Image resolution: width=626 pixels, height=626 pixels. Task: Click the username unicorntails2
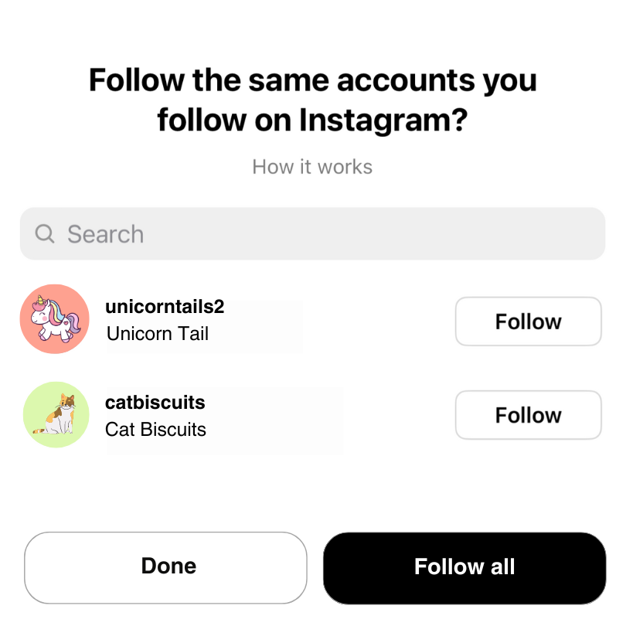[x=164, y=306]
